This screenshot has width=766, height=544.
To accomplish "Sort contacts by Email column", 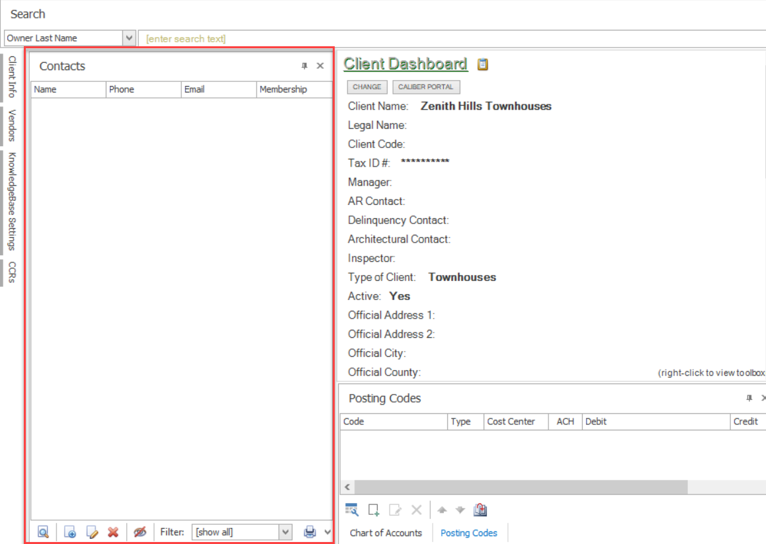I will click(219, 89).
